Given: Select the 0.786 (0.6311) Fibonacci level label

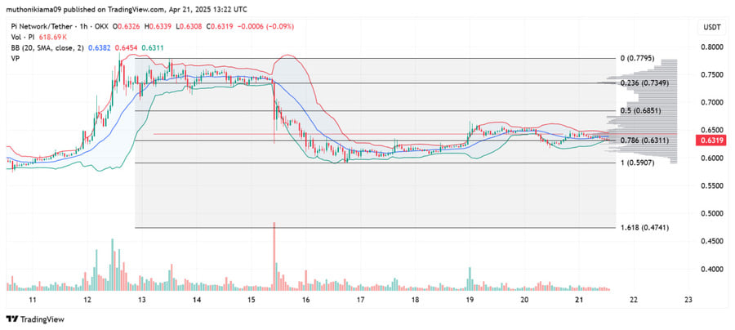Looking at the screenshot, I should (644, 140).
